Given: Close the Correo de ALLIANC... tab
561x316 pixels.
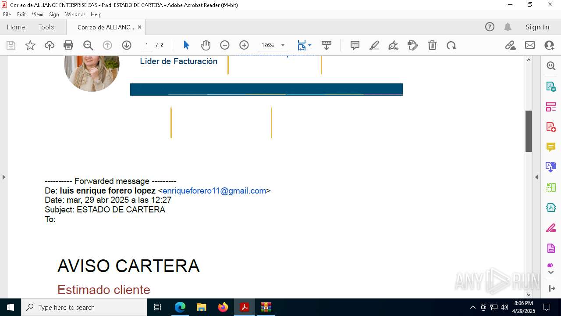Looking at the screenshot, I should (139, 27).
